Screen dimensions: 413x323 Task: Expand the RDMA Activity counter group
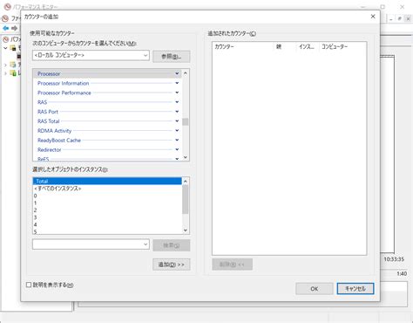click(x=177, y=131)
